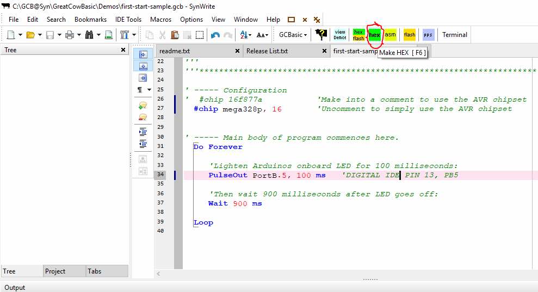Open the Window menu
538x292 pixels.
tap(246, 20)
